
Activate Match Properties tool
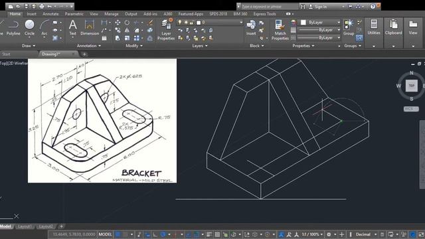[x=280, y=30]
